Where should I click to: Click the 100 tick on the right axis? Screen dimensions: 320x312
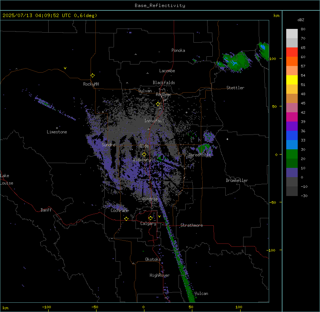[x=272, y=59]
